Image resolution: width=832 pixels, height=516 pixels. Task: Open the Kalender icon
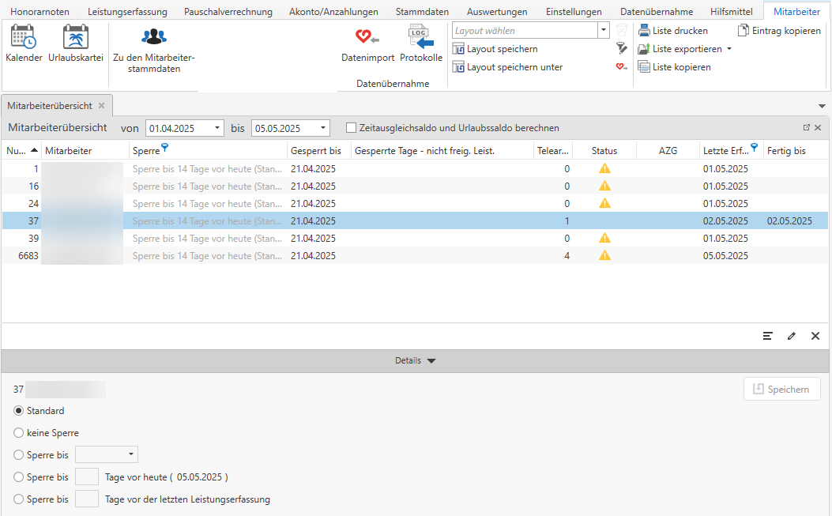point(24,38)
